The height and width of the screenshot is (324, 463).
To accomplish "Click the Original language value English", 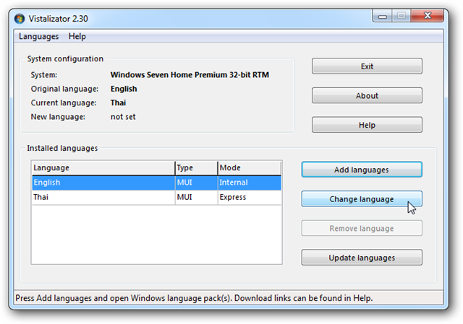I will pyautogui.click(x=124, y=89).
